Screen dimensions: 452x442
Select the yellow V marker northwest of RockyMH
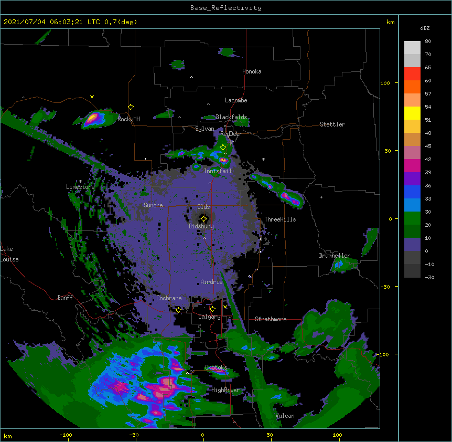(x=92, y=97)
